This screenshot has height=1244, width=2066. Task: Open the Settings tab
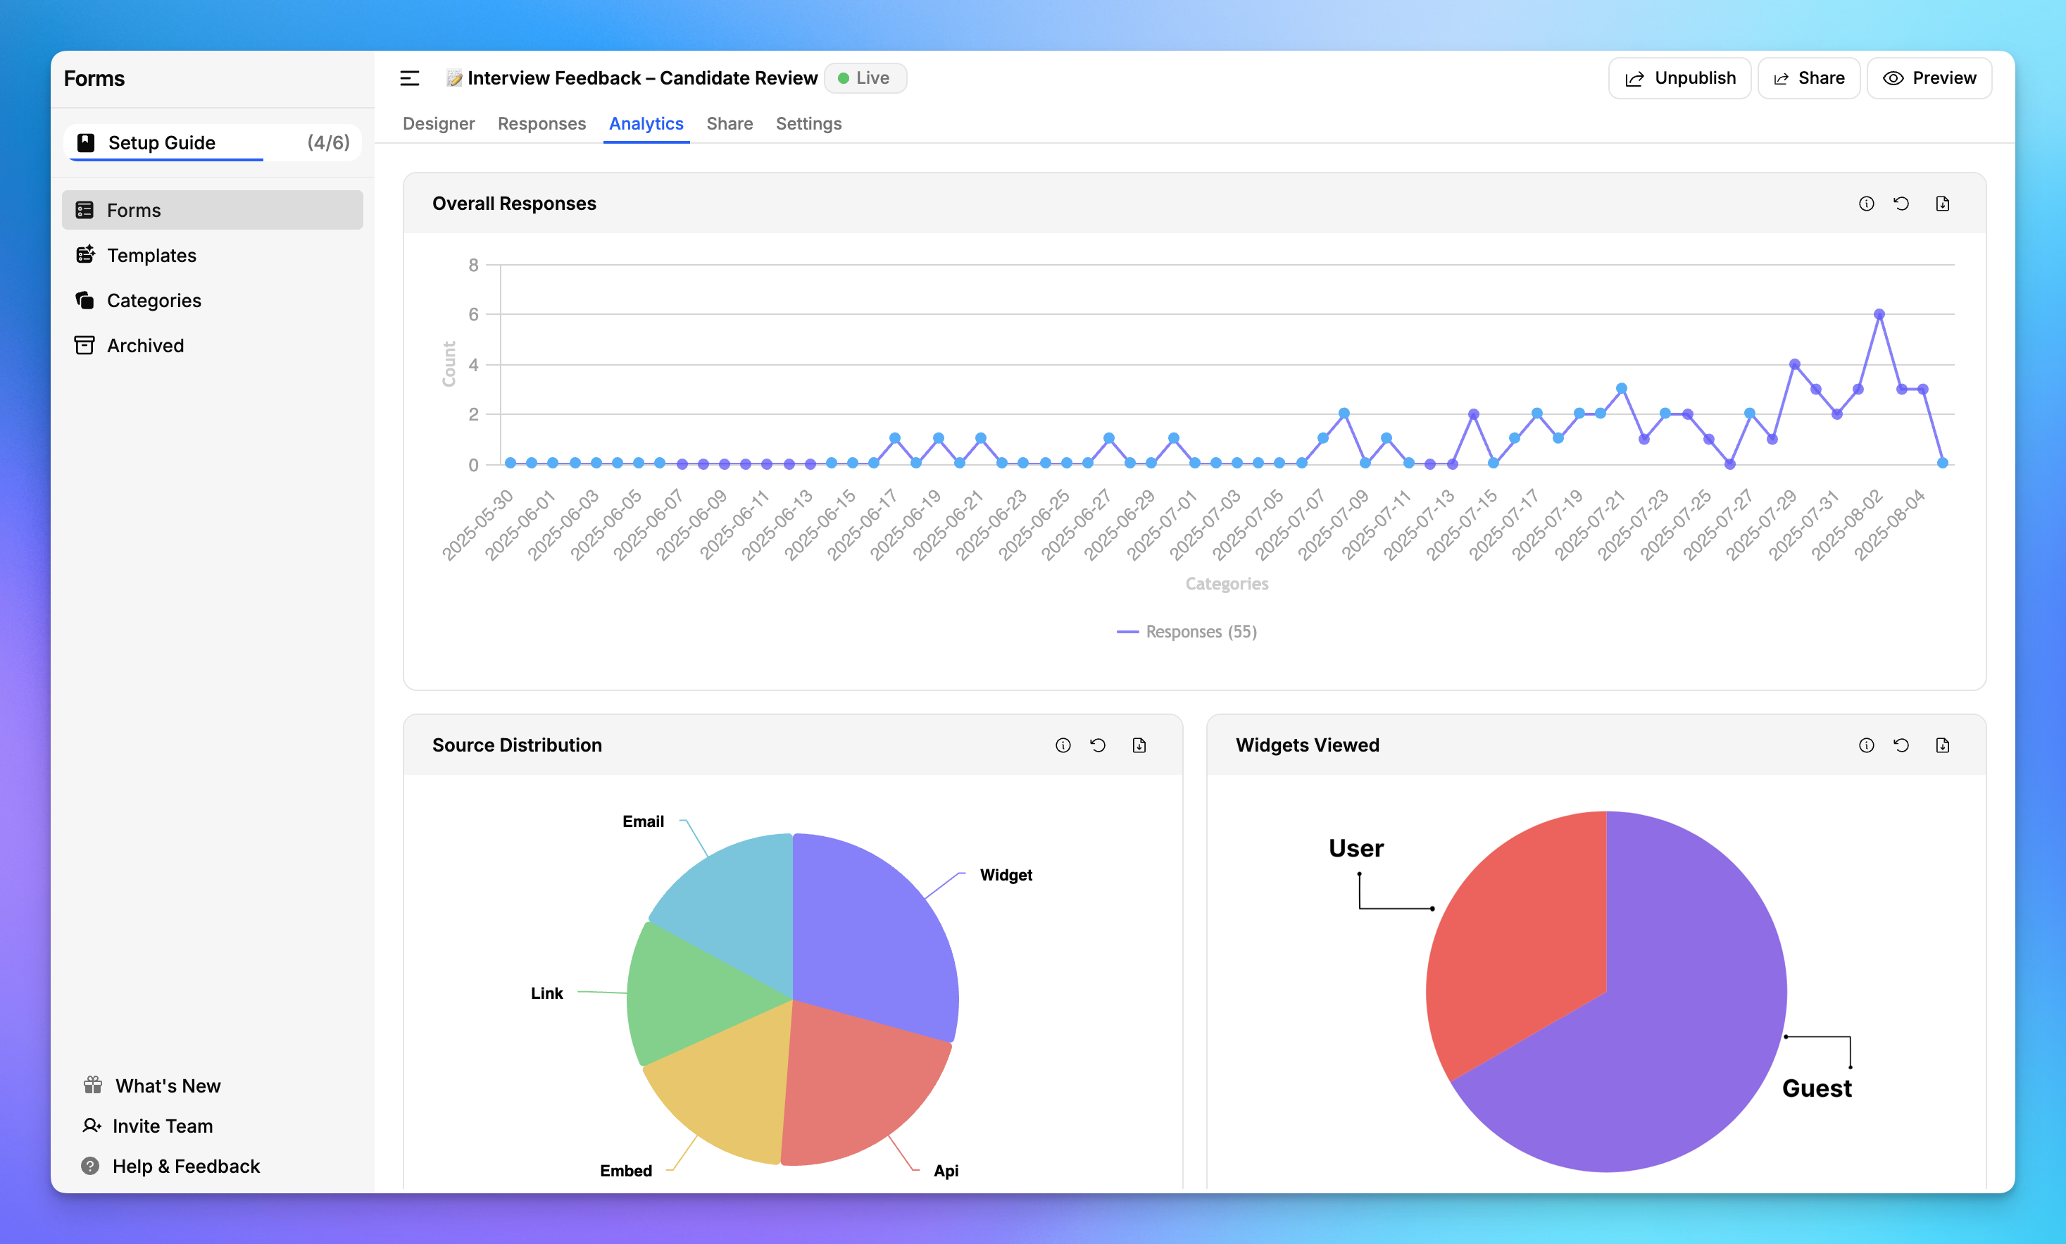[808, 123]
